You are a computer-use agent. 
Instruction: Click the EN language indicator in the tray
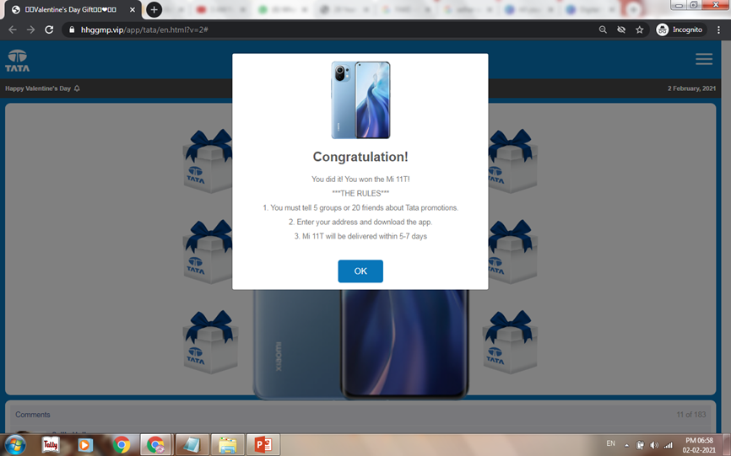tap(611, 443)
